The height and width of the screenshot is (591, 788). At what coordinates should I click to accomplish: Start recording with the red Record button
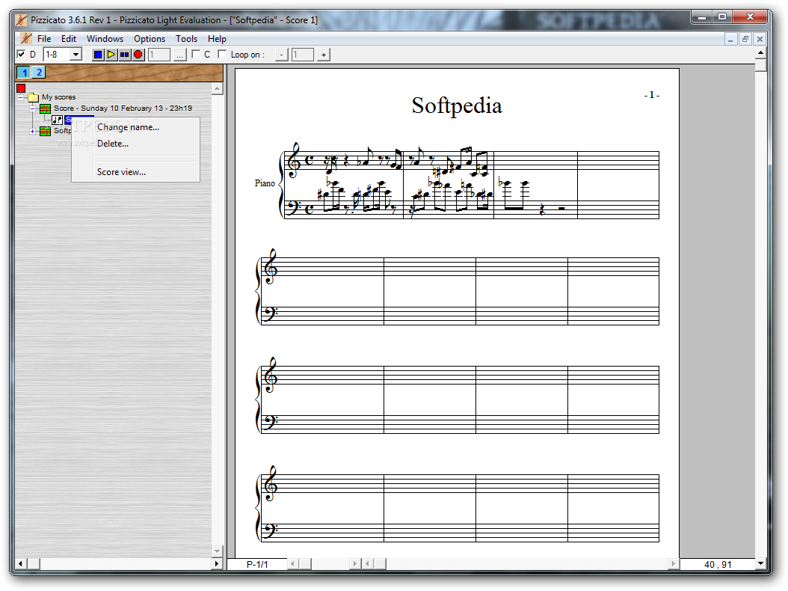point(138,55)
